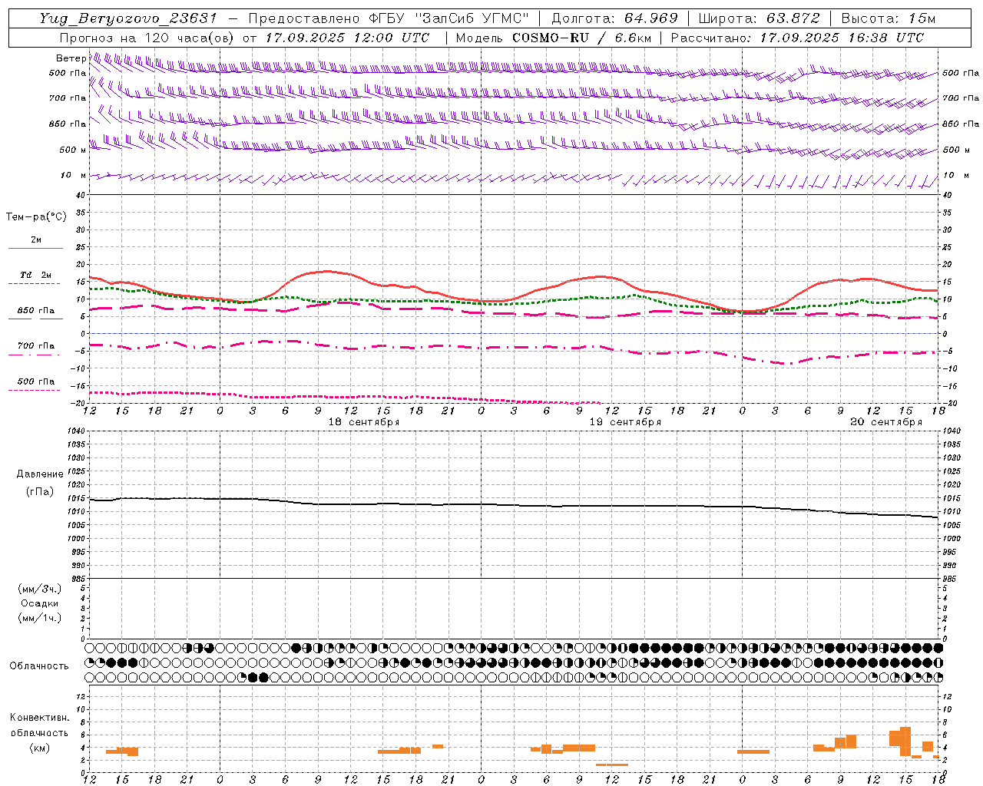Click the 700 гПа temperature legend entry
The width and height of the screenshot is (983, 786).
(35, 346)
